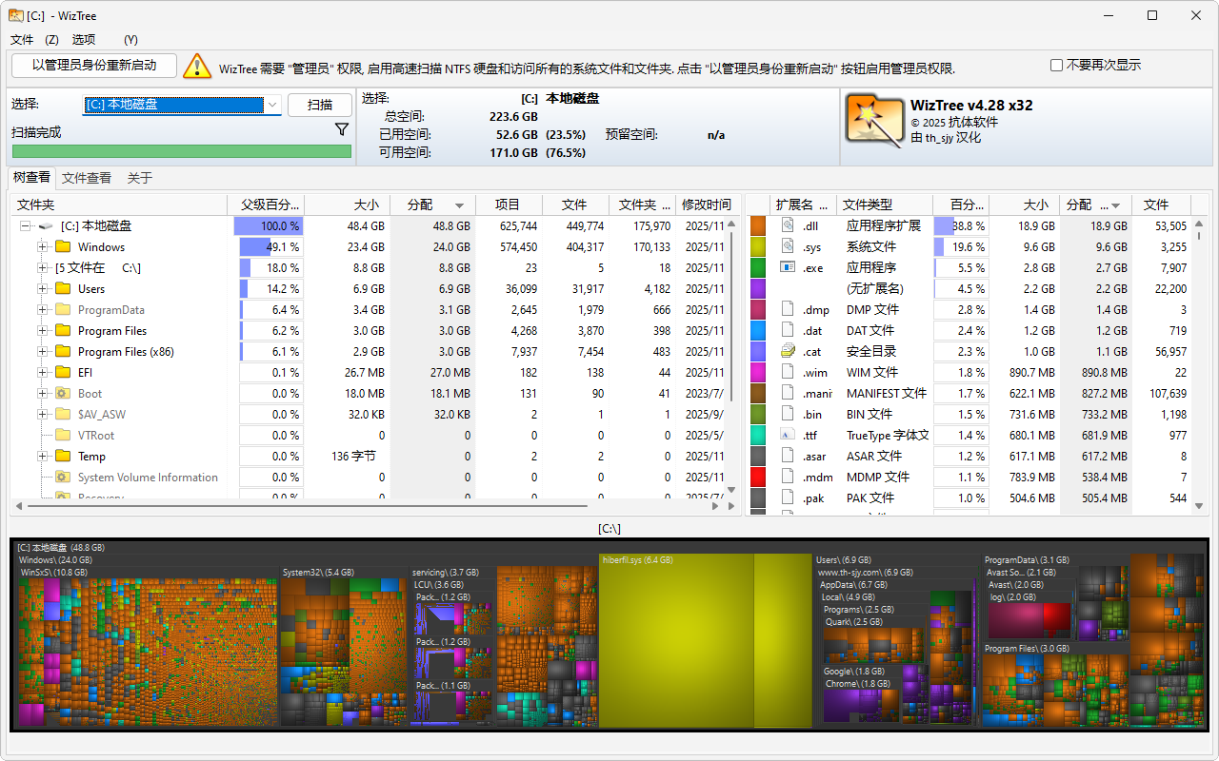Viewport: 1219px width, 761px height.
Task: Collapse the C: local disk root node
Action: pyautogui.click(x=26, y=226)
